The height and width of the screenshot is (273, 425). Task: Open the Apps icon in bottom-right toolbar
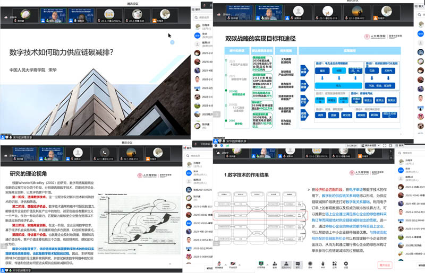click(x=335, y=264)
